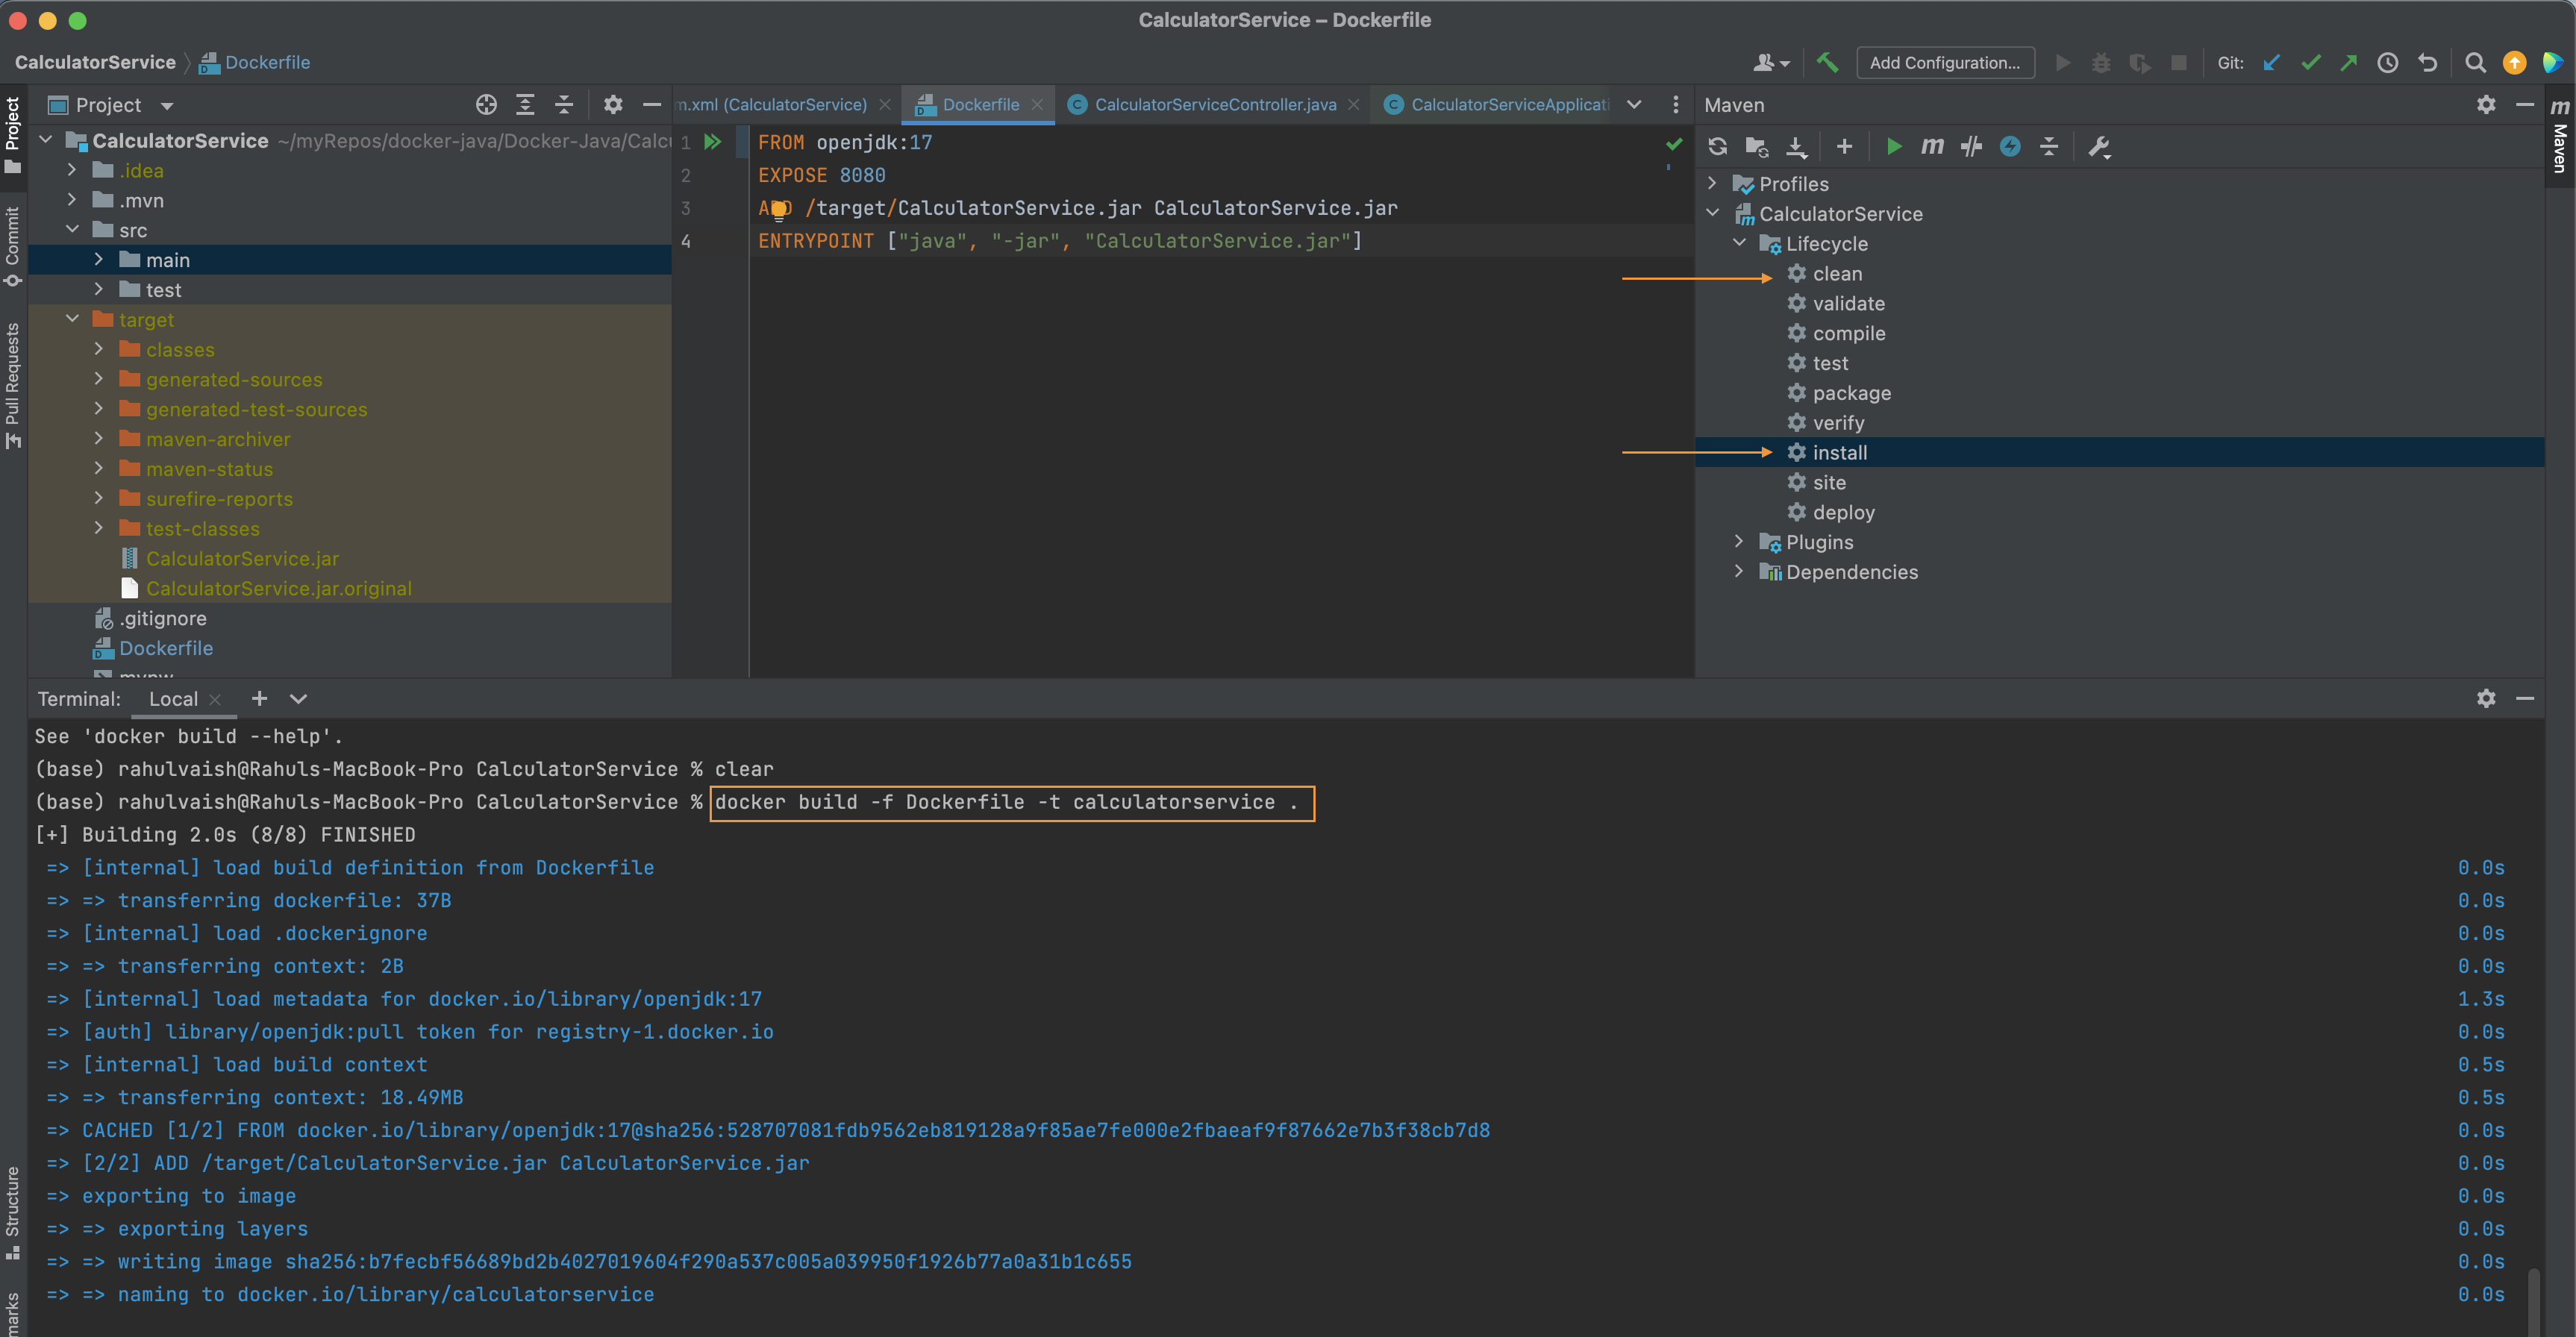Click Dockerfile breadcrumb in navigation bar
2576x1337 pixels.
coord(255,62)
